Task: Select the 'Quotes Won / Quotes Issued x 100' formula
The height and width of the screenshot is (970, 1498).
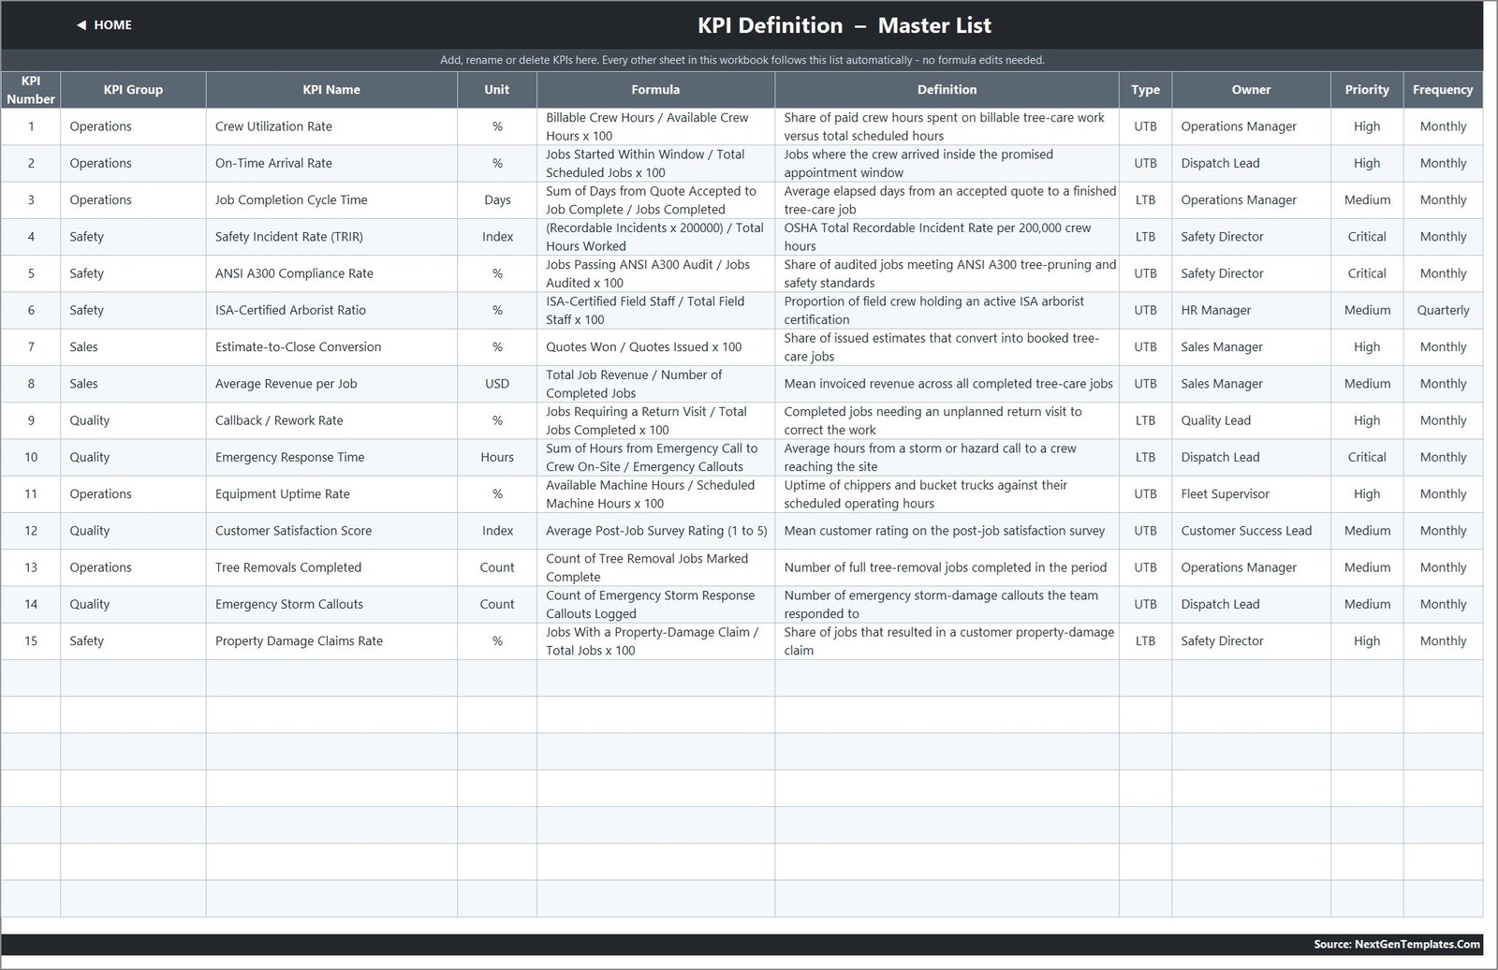Action: [655, 346]
